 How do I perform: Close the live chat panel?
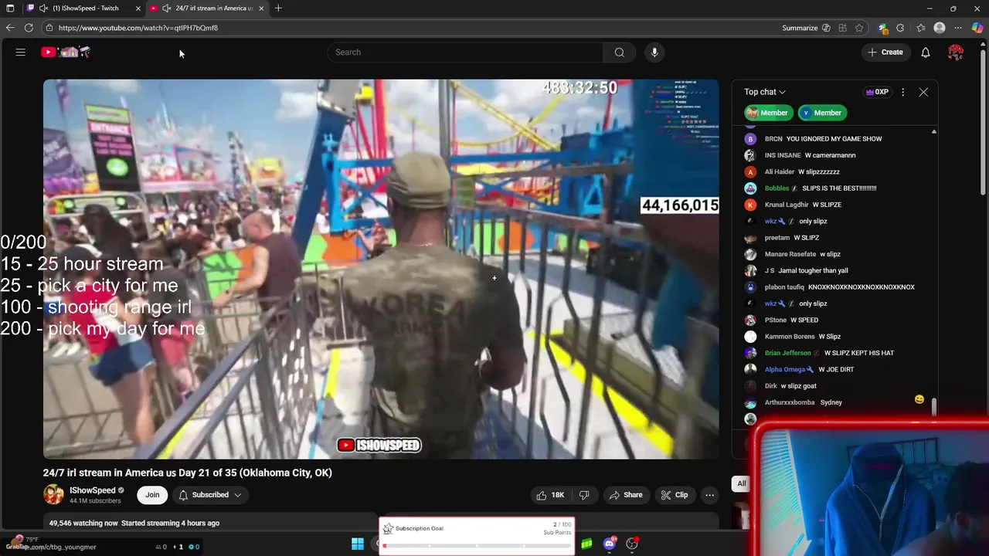click(923, 92)
